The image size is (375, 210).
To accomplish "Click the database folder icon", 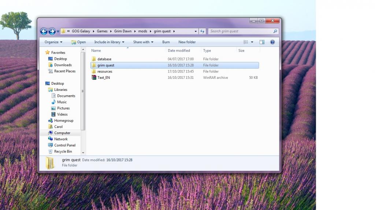I will pyautogui.click(x=94, y=59).
